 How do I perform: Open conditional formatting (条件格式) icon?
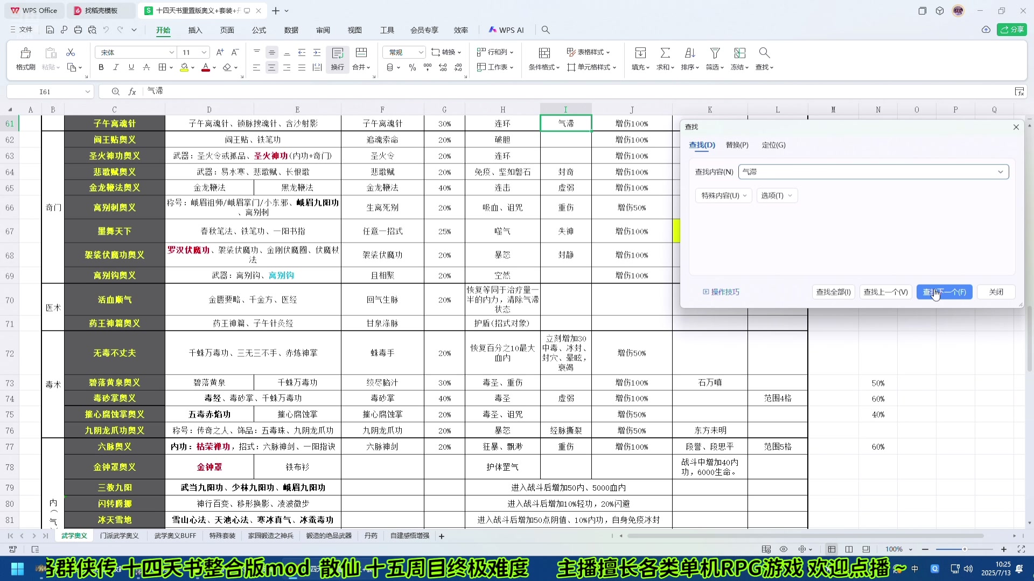544,58
